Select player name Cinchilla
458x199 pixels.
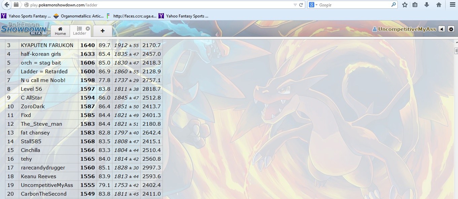(x=30, y=150)
